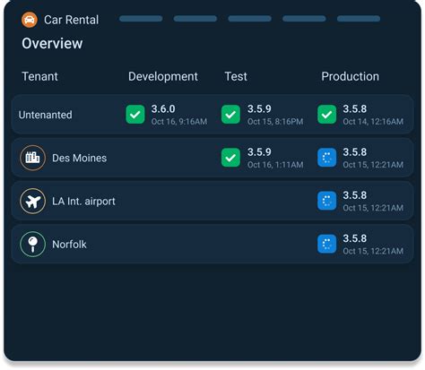Image resolution: width=425 pixels, height=370 pixels.
Task: Click the Development column header
Action: [x=163, y=77]
